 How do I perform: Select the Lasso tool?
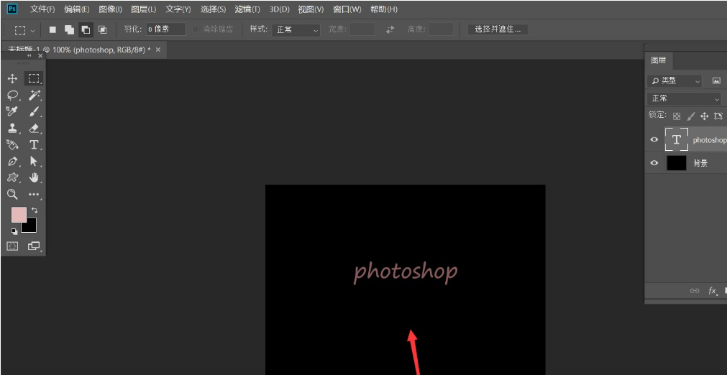[x=12, y=96]
